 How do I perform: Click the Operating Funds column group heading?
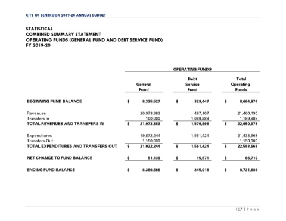[192, 69]
